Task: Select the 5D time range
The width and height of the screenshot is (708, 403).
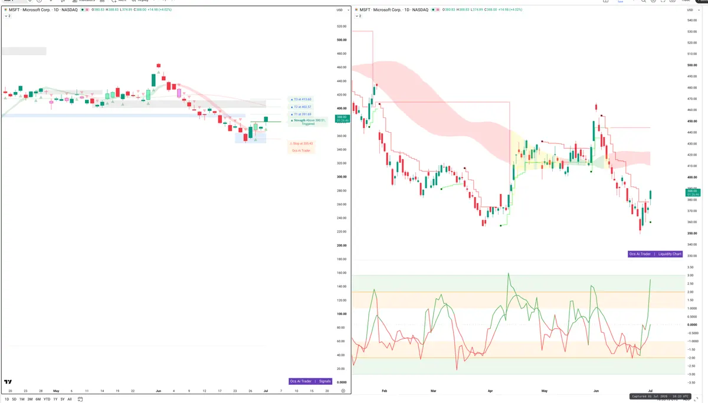Action: [15, 399]
